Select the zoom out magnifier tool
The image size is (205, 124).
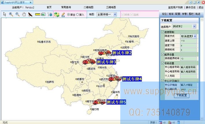[x=17, y=14]
